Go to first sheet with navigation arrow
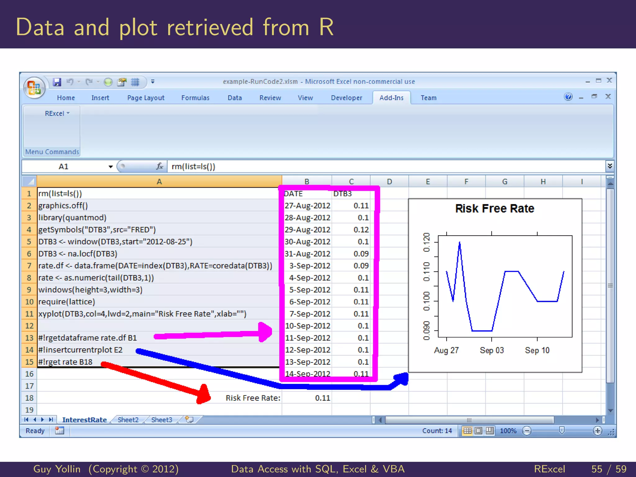This screenshot has height=477, width=636. (x=26, y=420)
